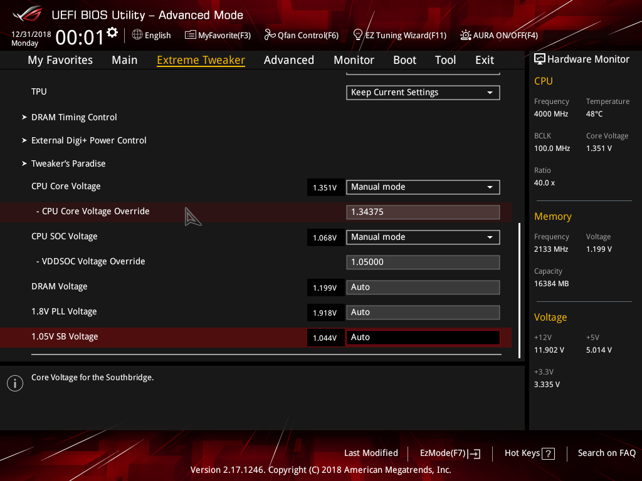The height and width of the screenshot is (481, 642).
Task: Click DRAM Voltage Auto field
Action: [x=423, y=287]
